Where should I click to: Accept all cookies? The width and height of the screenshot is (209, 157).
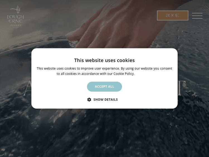tap(104, 86)
